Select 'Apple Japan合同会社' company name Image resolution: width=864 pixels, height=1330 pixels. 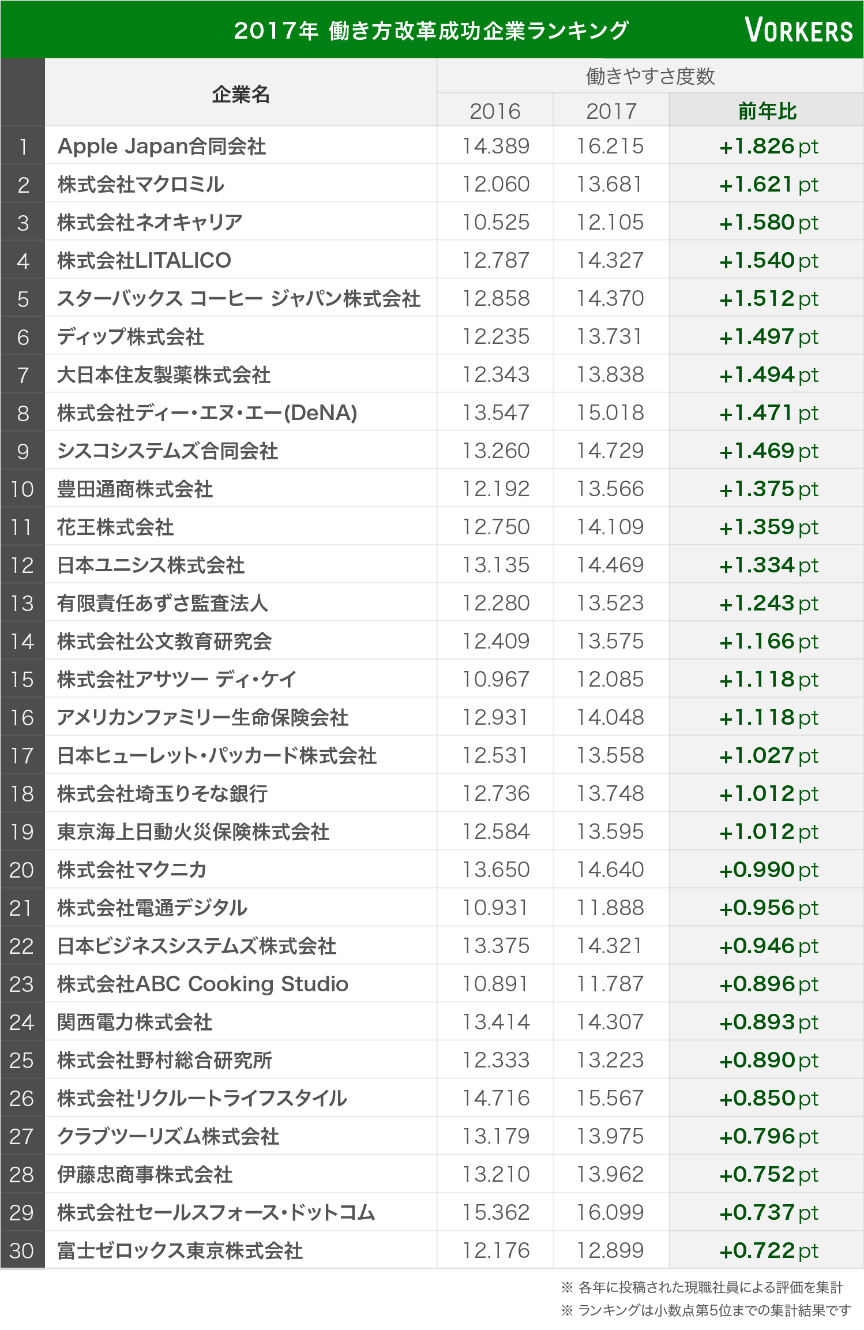[162, 147]
